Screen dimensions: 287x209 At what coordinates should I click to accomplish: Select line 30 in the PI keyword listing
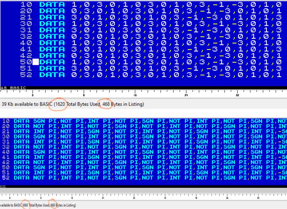click(144, 136)
